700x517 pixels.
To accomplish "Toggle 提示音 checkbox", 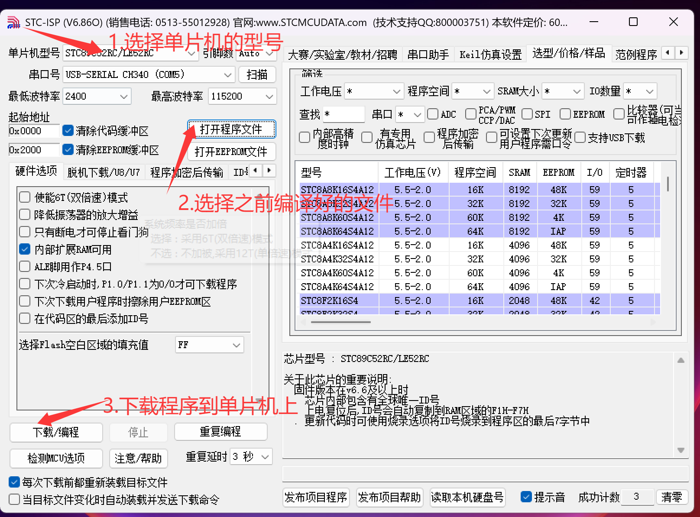I will pos(526,497).
